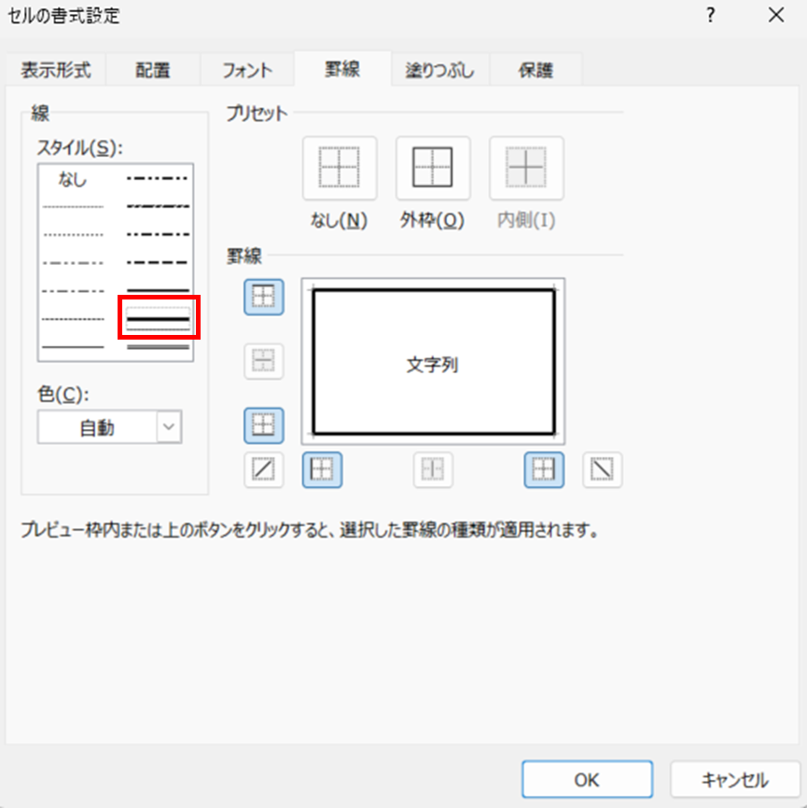This screenshot has width=807, height=808.
Task: Click the キャンセル button
Action: 733,779
